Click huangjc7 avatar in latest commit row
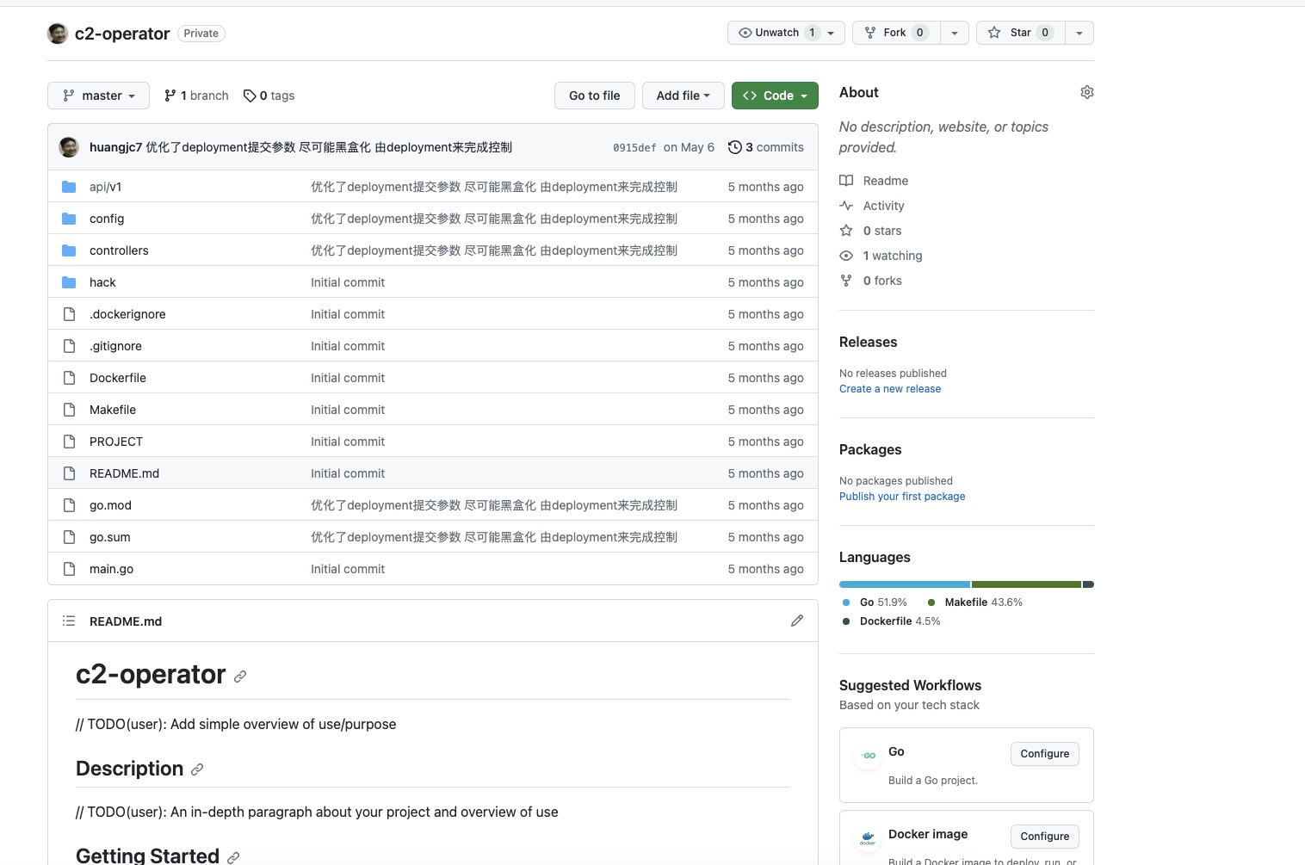 coord(69,147)
